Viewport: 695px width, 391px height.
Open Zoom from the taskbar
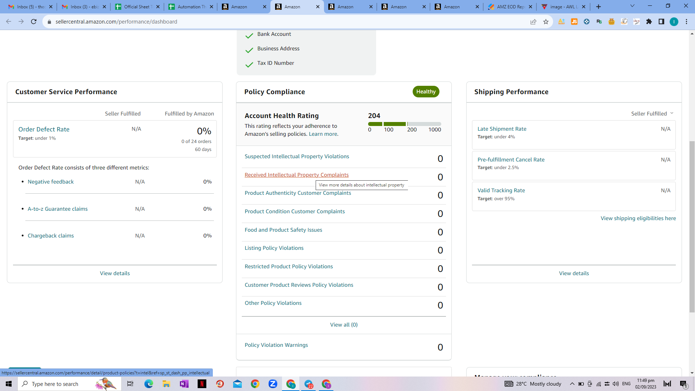click(x=273, y=384)
